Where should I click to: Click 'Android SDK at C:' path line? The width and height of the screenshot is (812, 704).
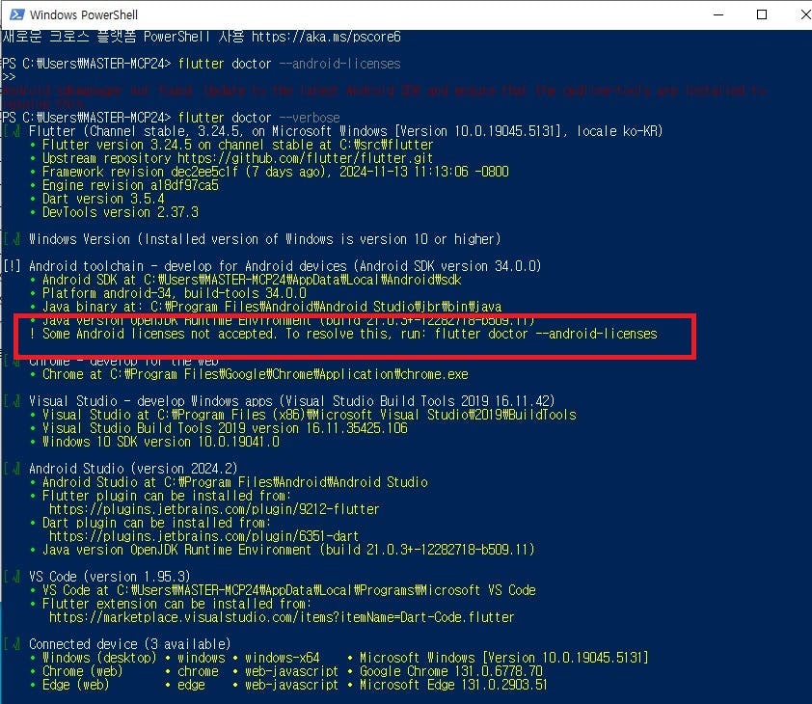pos(252,280)
